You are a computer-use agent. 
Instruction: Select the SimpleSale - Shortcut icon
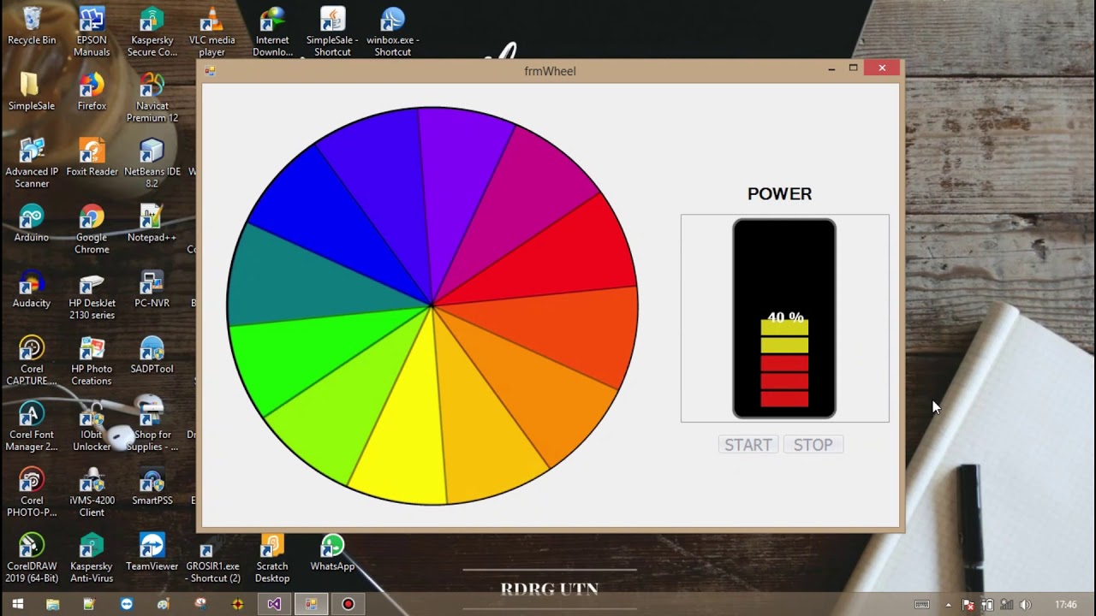coord(332,32)
